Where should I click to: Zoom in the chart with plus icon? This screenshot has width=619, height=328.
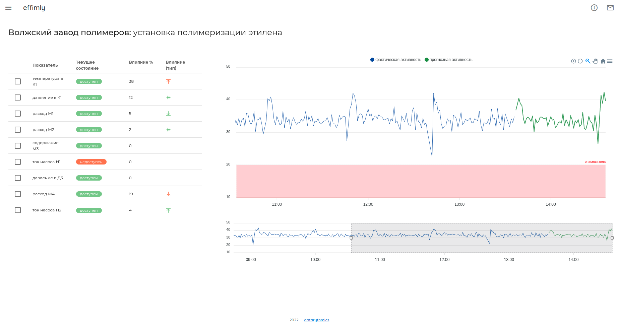click(x=573, y=61)
